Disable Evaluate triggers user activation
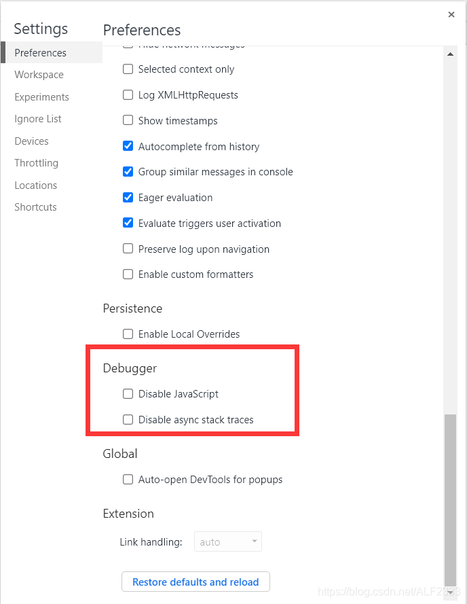 point(128,222)
